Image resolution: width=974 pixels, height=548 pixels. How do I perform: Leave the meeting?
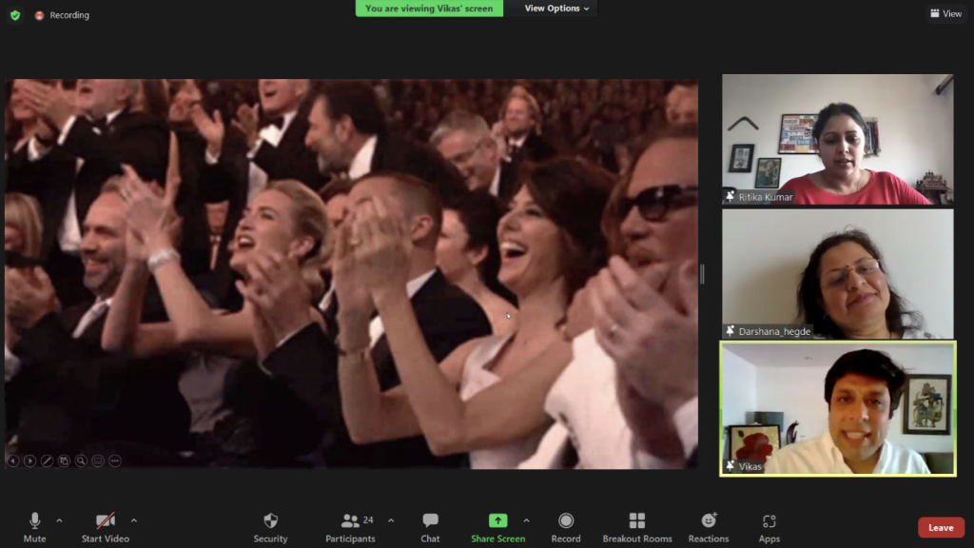tap(940, 528)
